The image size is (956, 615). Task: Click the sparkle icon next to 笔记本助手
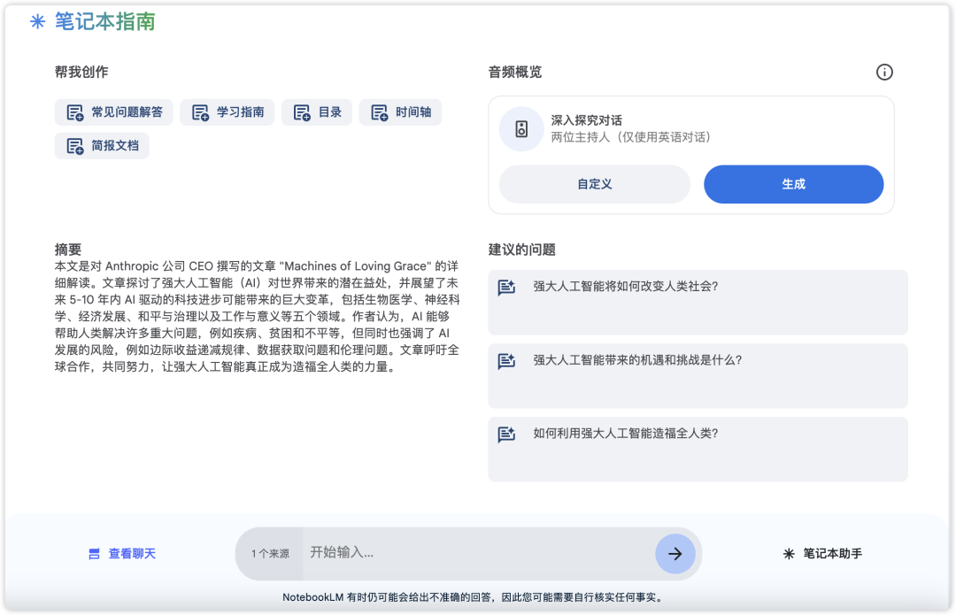point(787,553)
